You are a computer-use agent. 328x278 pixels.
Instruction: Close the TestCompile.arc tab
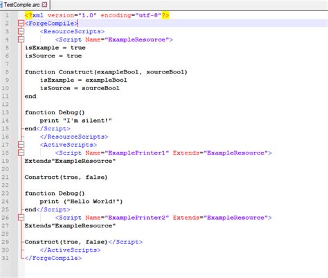tap(45, 4)
